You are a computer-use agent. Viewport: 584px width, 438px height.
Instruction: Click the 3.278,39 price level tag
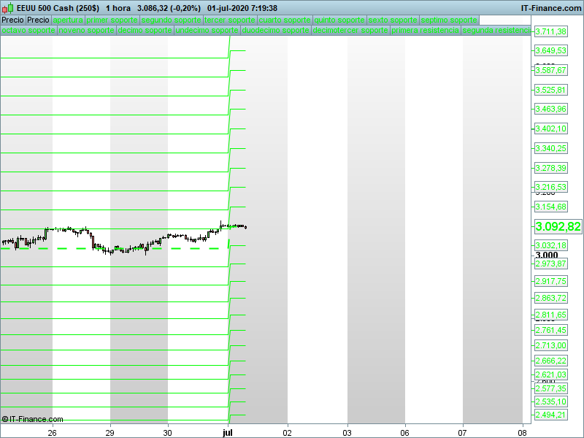tap(551, 168)
